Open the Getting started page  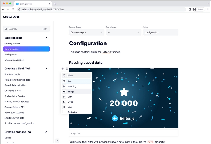point(12,44)
